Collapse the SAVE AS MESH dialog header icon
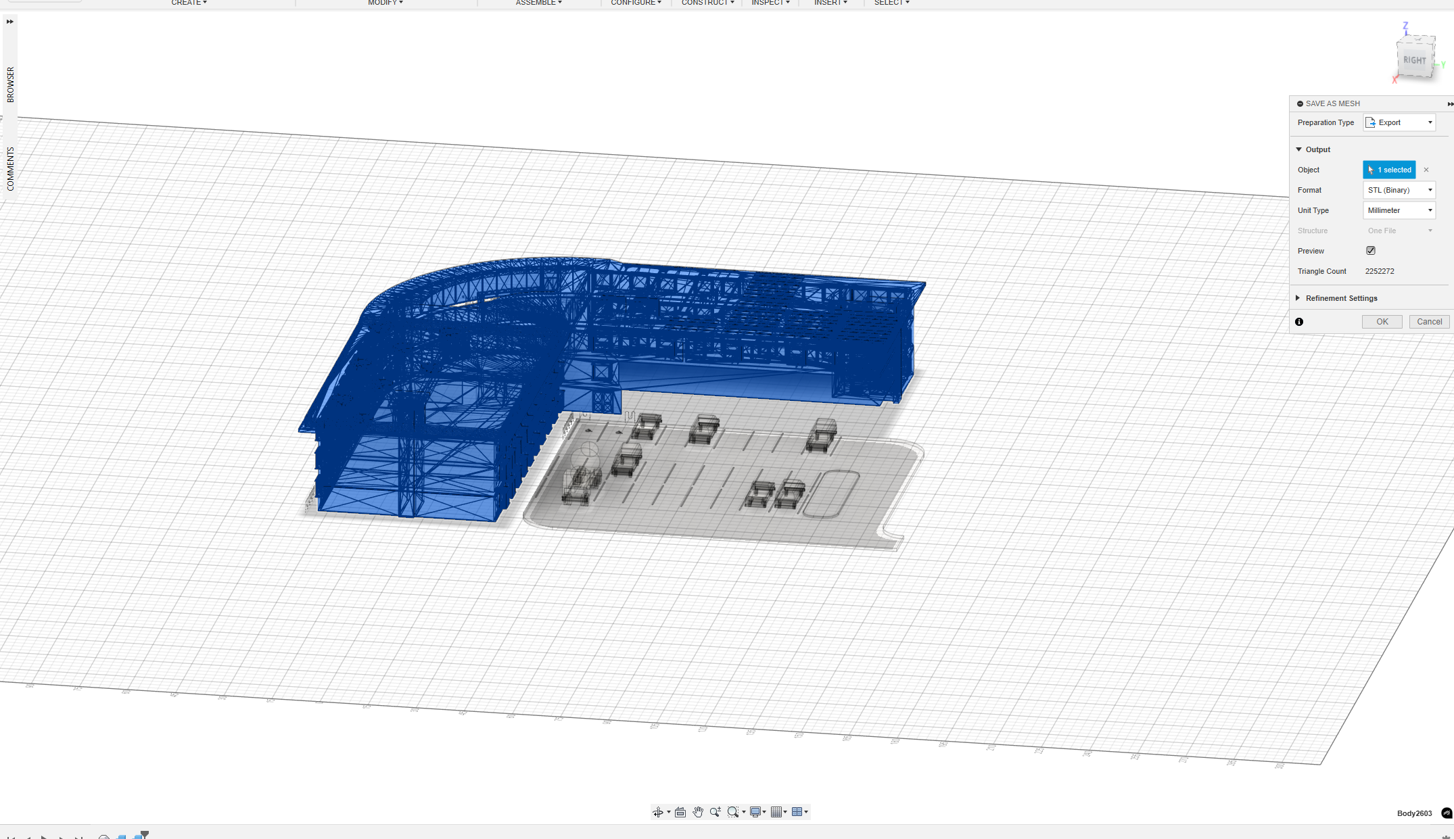Viewport: 1454px width, 839px height. click(x=1300, y=103)
